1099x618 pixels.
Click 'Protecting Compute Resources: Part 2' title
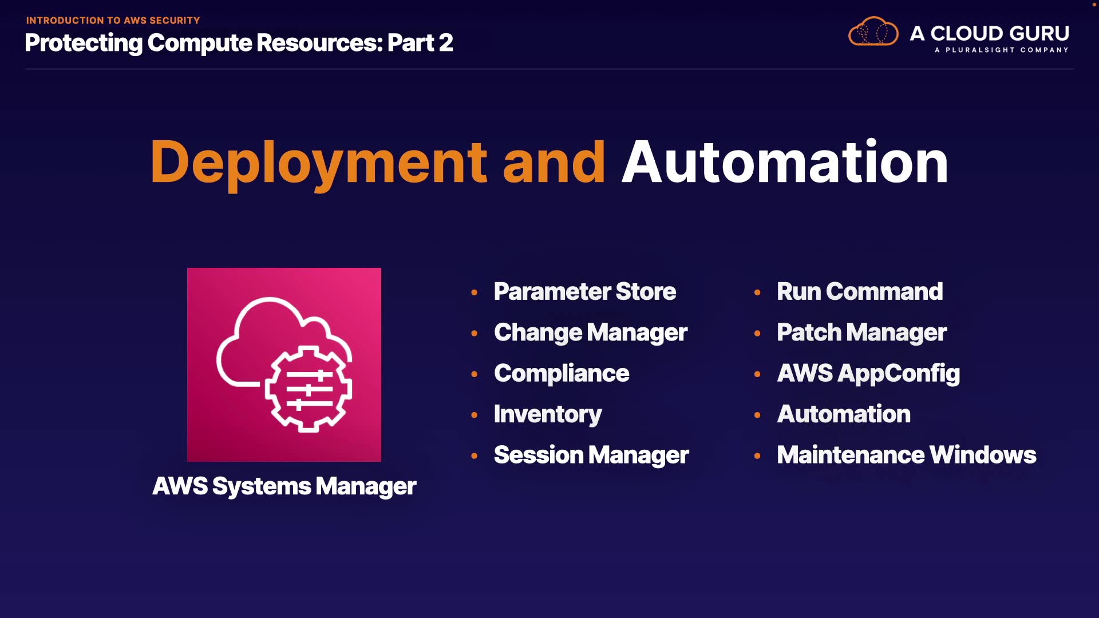239,43
